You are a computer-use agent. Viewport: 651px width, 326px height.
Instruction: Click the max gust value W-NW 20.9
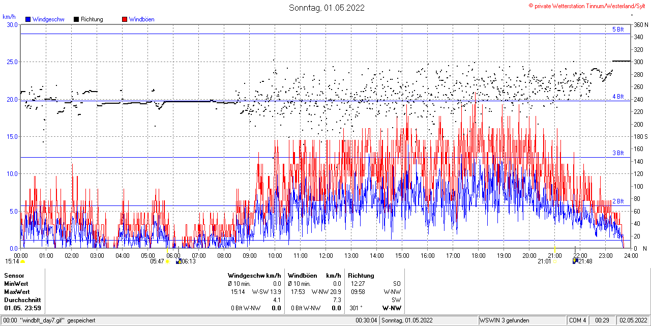pos(327,292)
